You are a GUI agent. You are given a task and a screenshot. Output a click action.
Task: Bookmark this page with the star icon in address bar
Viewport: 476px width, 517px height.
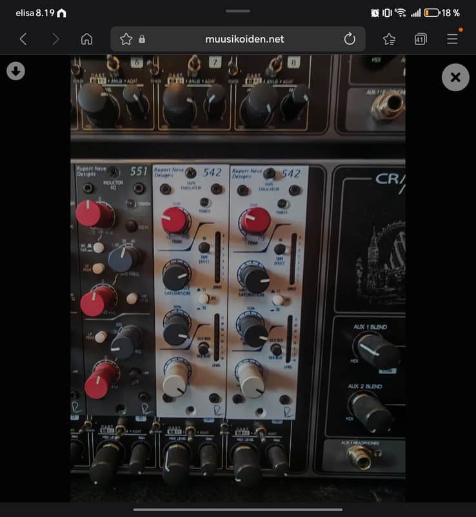coord(126,39)
